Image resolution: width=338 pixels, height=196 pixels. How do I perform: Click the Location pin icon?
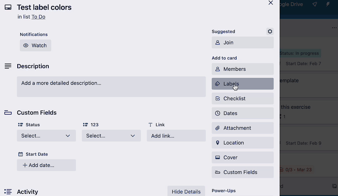pyautogui.click(x=217, y=143)
